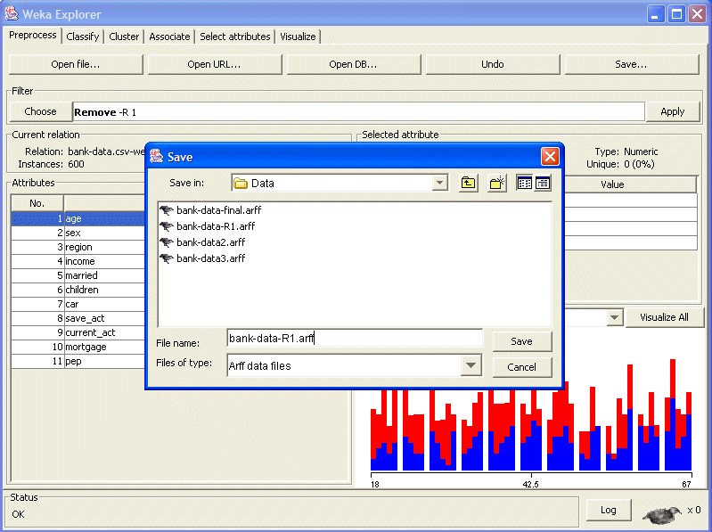The height and width of the screenshot is (532, 712).
Task: Click the Create New Folder icon
Action: 497,183
